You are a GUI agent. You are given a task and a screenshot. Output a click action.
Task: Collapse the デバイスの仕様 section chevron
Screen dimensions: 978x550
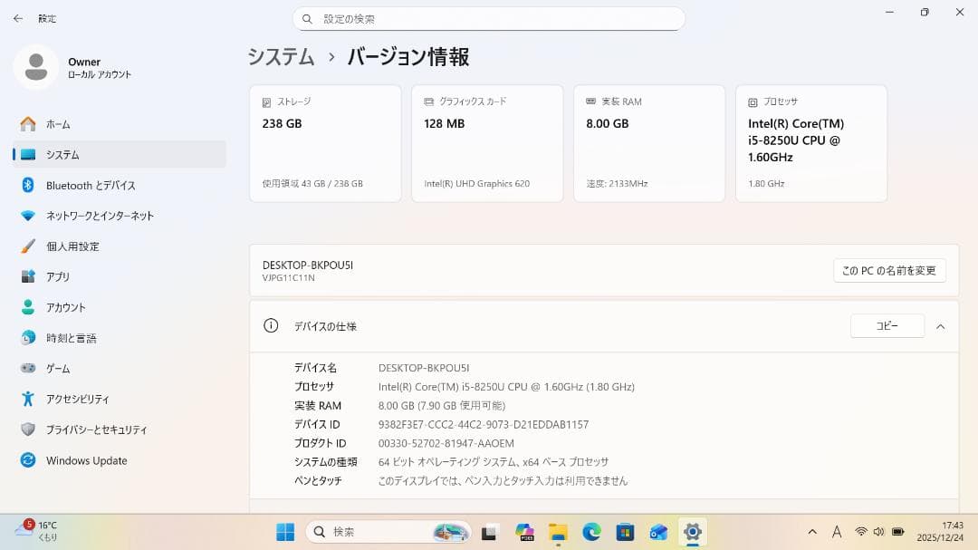tap(940, 326)
